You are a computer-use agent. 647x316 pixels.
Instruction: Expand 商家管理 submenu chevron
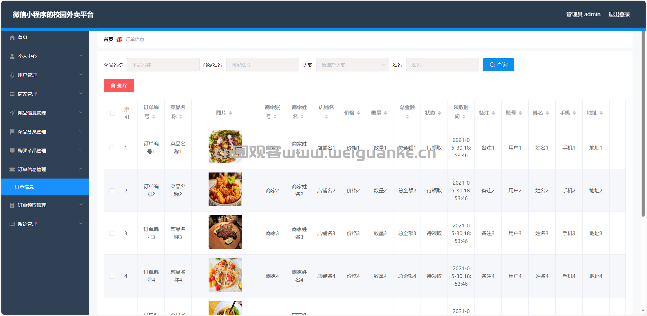point(81,93)
